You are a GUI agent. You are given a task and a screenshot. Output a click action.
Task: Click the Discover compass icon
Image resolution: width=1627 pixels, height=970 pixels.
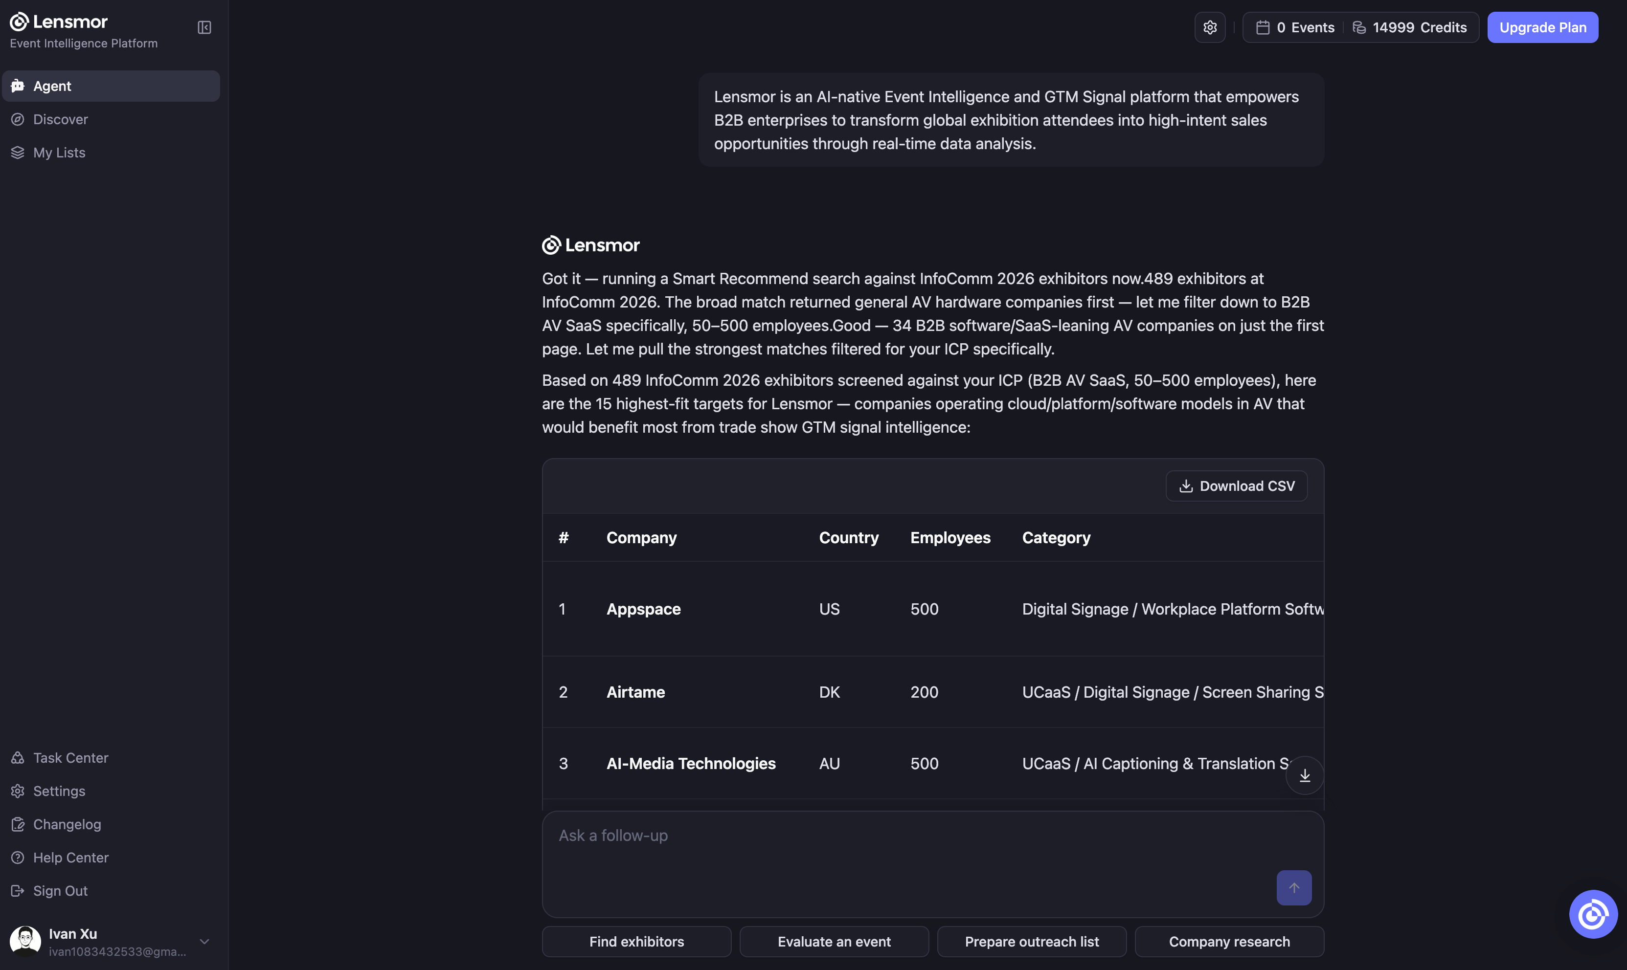(18, 119)
